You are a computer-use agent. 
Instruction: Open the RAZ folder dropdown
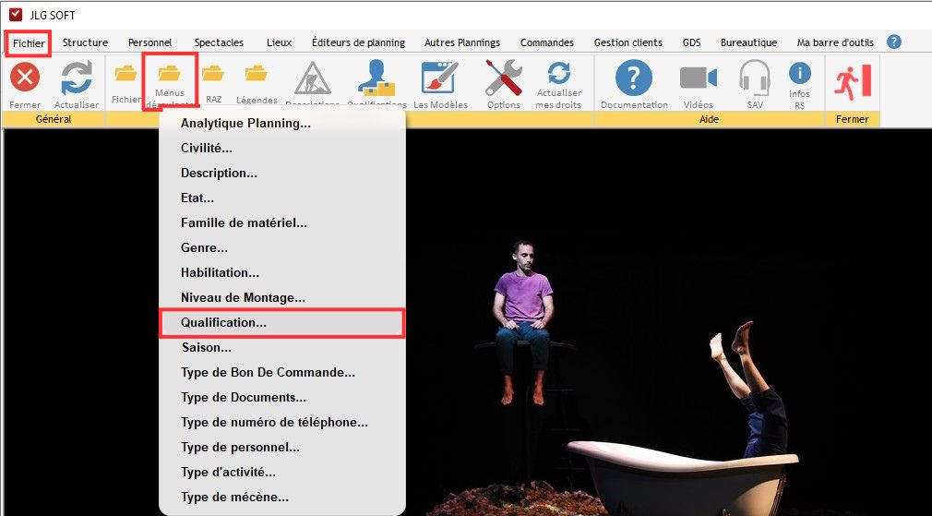point(213,74)
